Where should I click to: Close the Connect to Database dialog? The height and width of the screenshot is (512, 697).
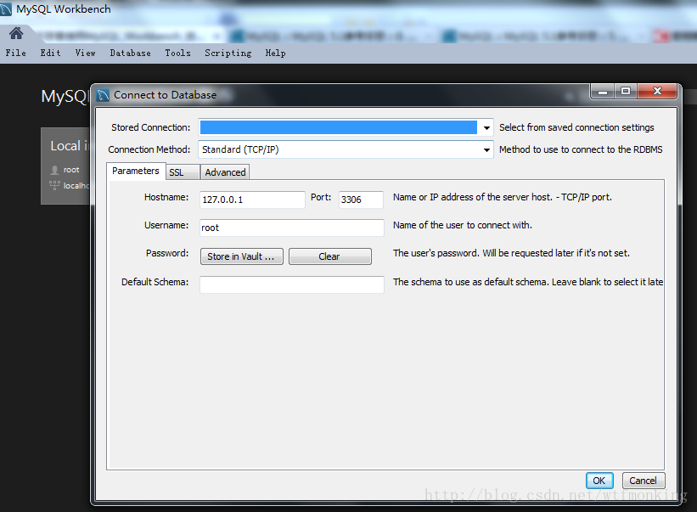coord(657,92)
